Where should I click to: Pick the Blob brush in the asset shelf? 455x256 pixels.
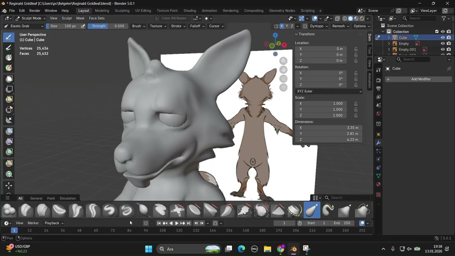[x=9, y=210]
